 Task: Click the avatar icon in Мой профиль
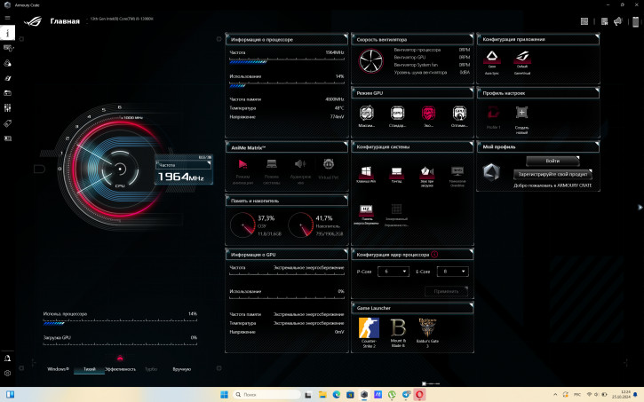tap(491, 172)
